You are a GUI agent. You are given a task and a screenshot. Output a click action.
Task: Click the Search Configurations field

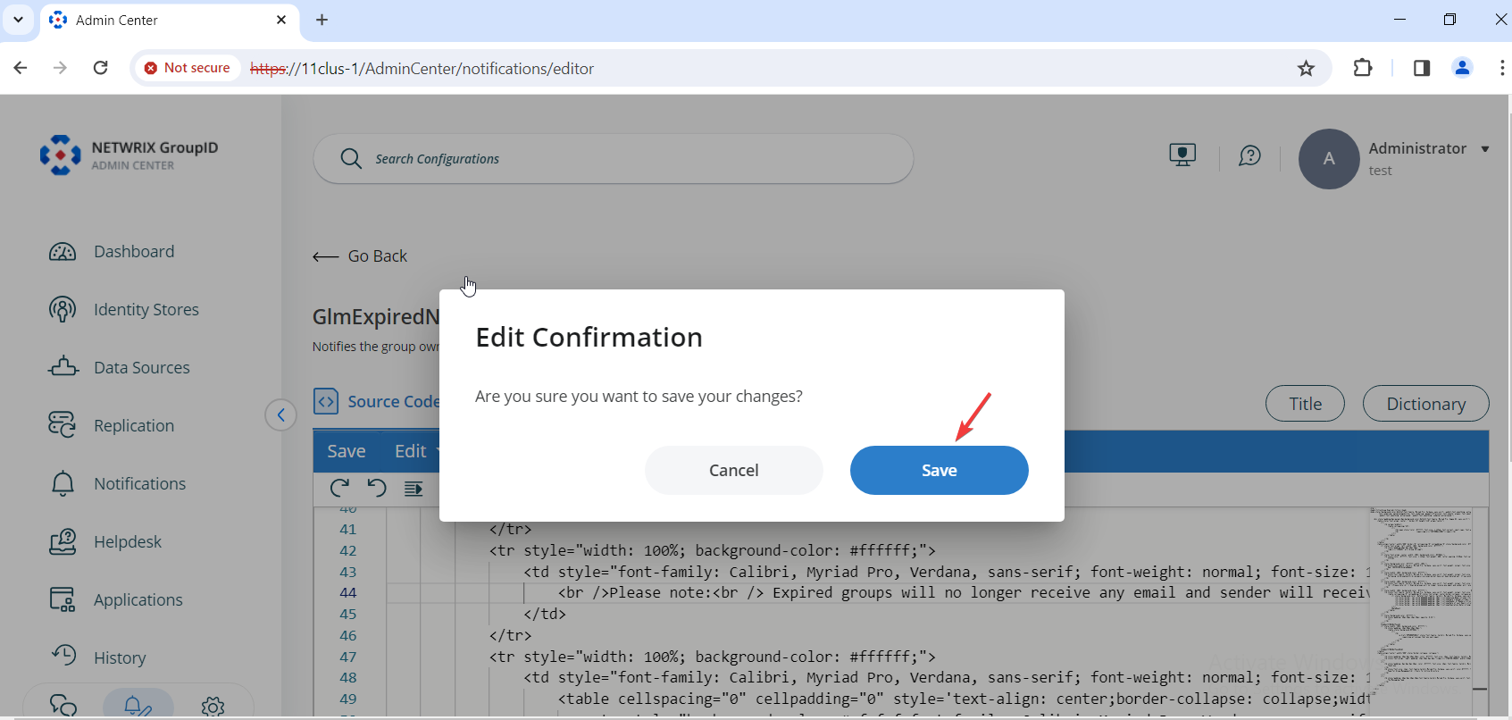click(x=614, y=159)
